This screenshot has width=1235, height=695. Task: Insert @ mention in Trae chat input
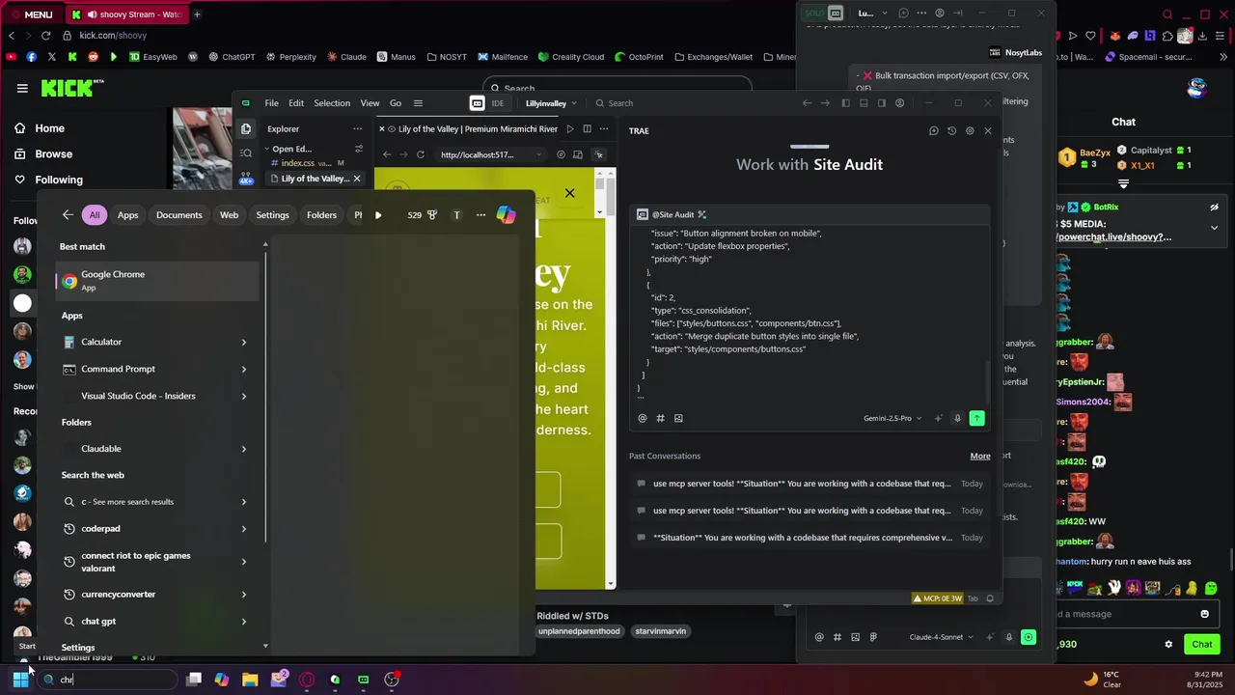point(643,418)
